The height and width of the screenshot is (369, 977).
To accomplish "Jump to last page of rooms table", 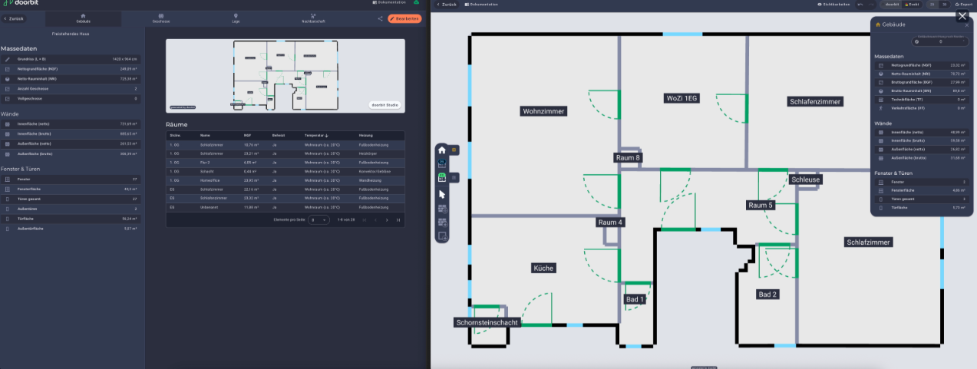I will pyautogui.click(x=398, y=220).
